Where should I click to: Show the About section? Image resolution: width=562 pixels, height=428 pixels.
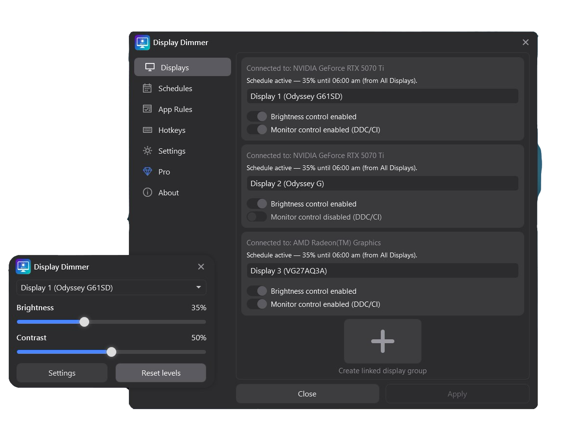(183, 192)
